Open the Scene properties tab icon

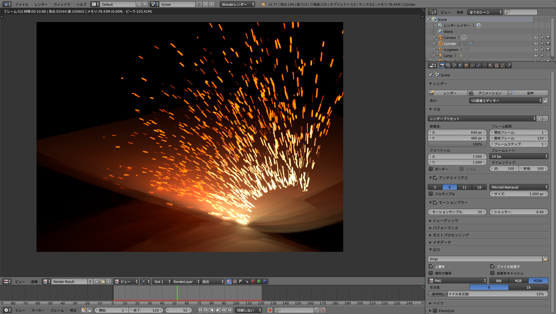click(x=454, y=65)
